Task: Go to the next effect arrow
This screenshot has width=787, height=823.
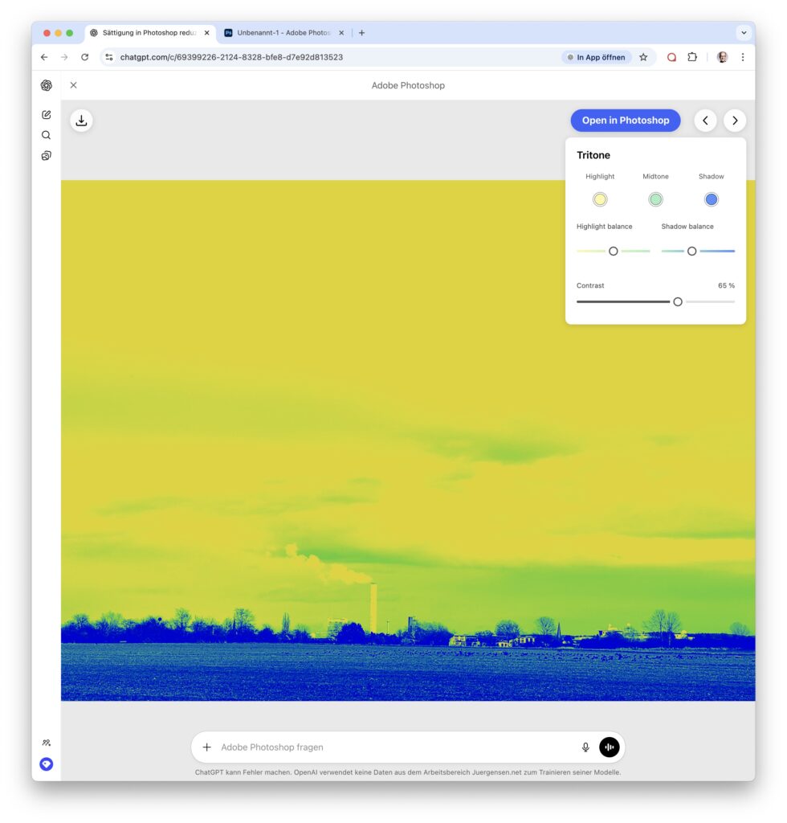Action: click(734, 121)
